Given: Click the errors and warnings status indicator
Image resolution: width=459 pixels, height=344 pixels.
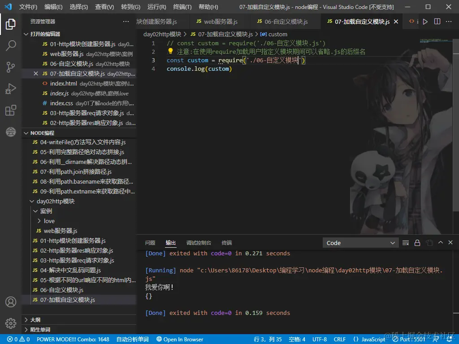Looking at the screenshot, I should point(18,340).
